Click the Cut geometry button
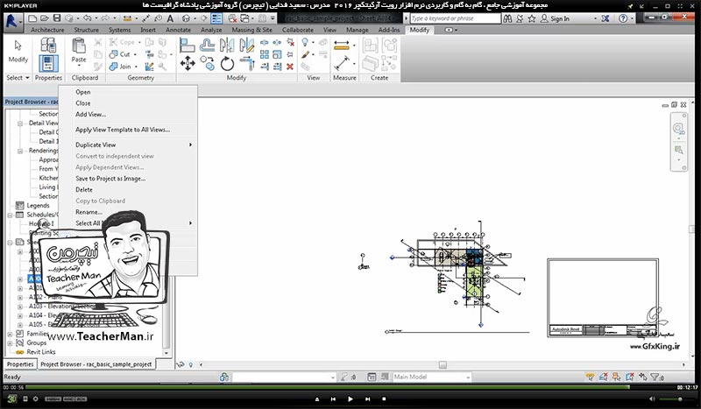The image size is (701, 409). [x=120, y=54]
